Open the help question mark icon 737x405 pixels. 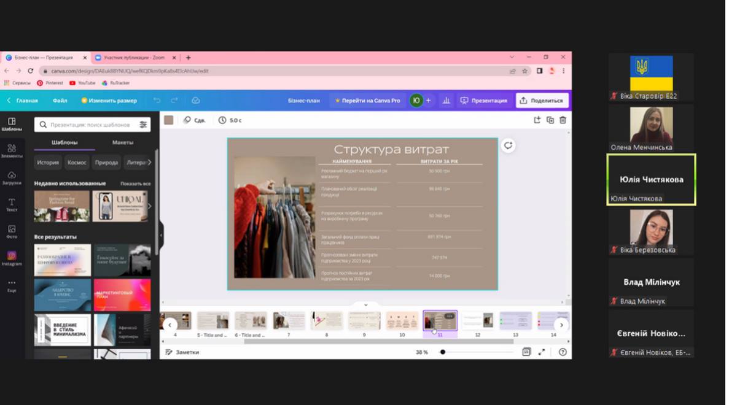(x=562, y=352)
